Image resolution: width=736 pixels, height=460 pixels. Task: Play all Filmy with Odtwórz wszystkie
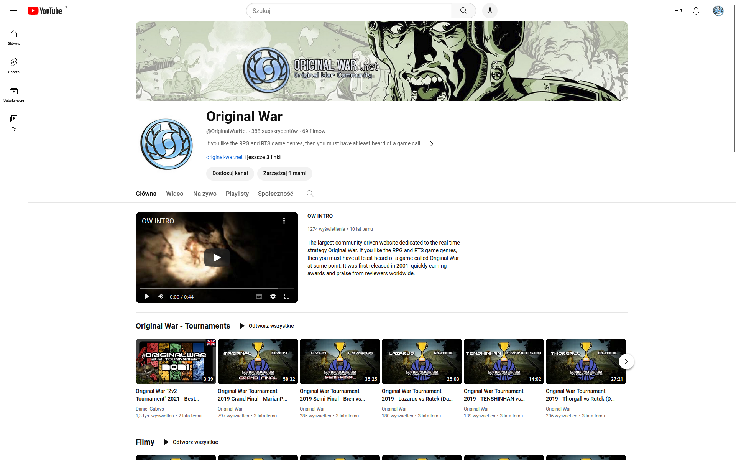click(x=191, y=442)
